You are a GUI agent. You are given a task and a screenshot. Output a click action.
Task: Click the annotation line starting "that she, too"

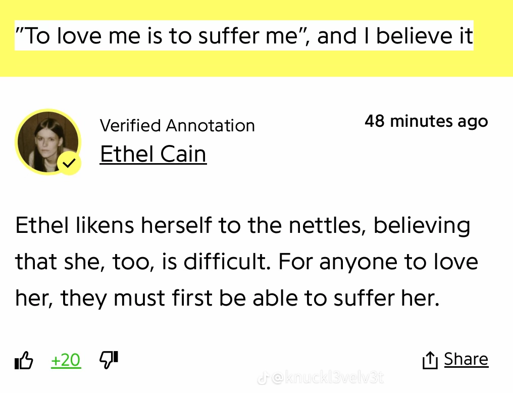(247, 262)
